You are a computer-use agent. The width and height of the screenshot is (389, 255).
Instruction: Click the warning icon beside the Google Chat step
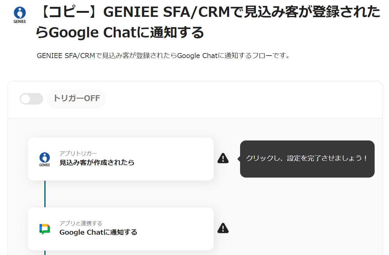pos(223,228)
